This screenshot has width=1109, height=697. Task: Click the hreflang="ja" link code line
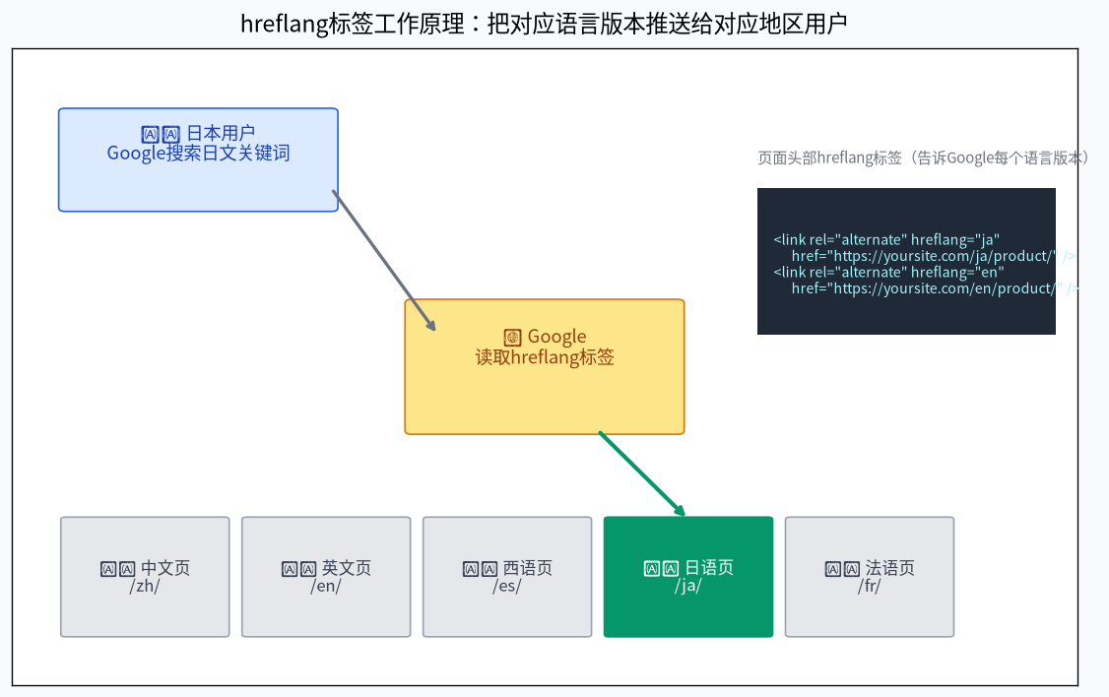point(886,239)
